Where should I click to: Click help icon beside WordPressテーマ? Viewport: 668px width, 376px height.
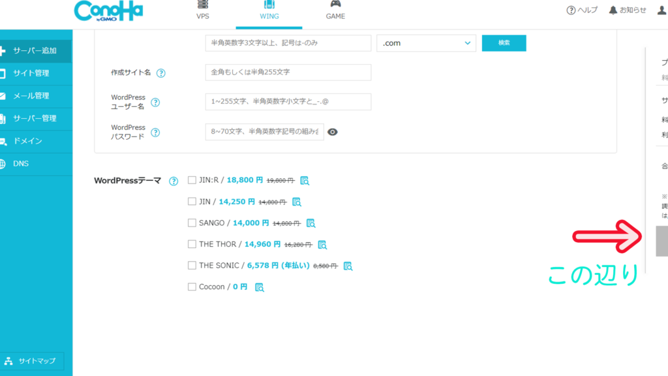coord(174,181)
